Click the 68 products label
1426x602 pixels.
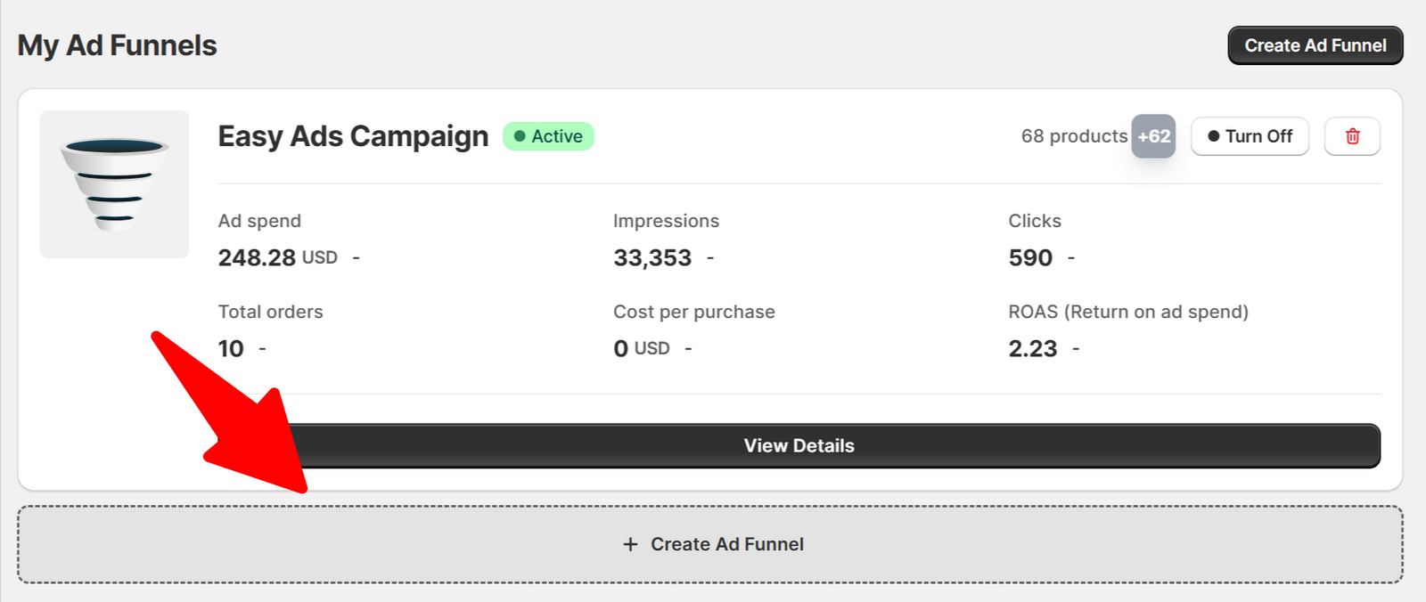pyautogui.click(x=1074, y=136)
